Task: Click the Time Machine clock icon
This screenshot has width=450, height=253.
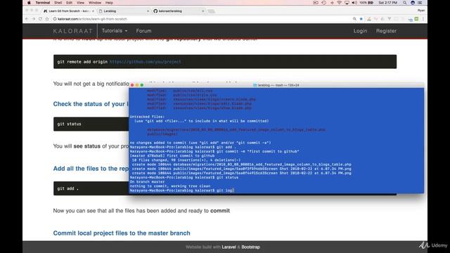Action: 323,3
